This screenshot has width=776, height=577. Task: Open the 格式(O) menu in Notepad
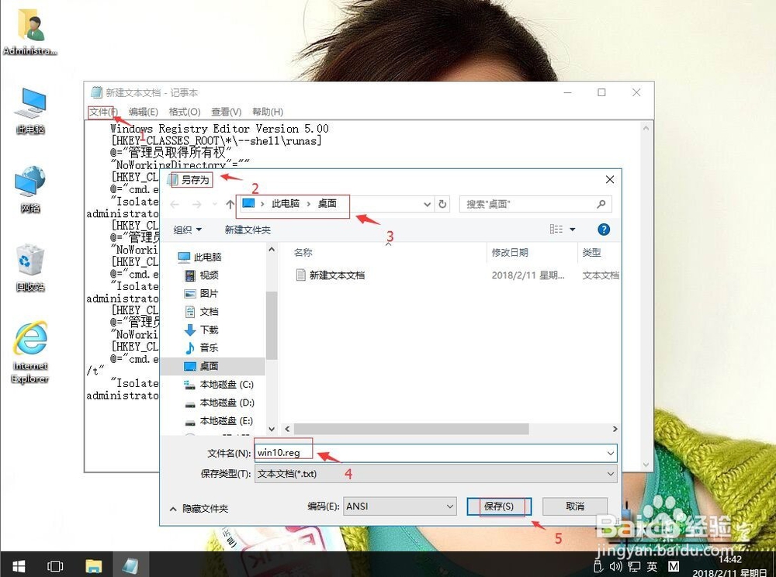pos(185,112)
